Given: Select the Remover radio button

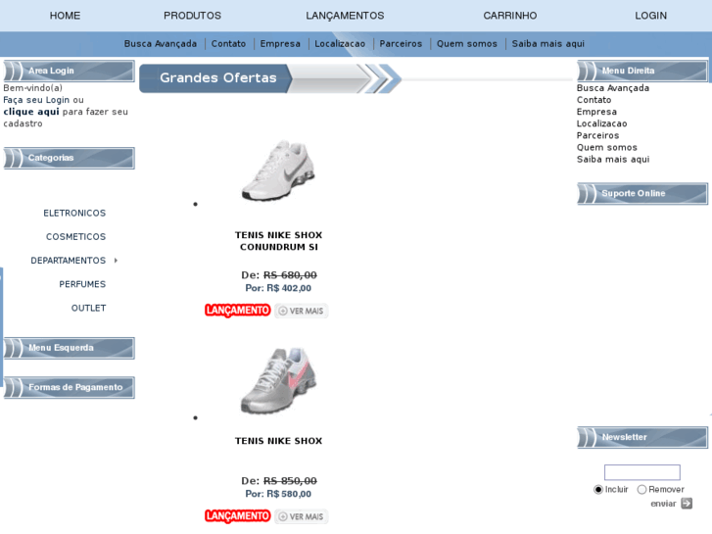Looking at the screenshot, I should point(641,490).
